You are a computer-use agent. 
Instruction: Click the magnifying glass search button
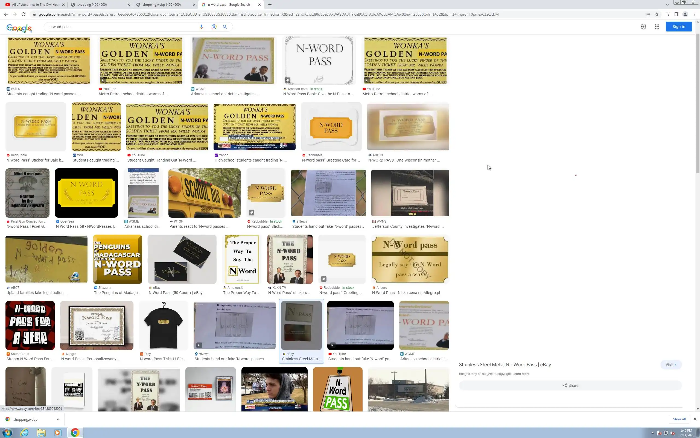point(225,27)
